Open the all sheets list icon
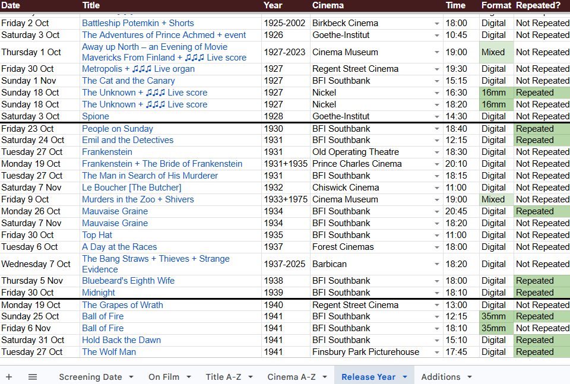The image size is (570, 384). tap(33, 377)
